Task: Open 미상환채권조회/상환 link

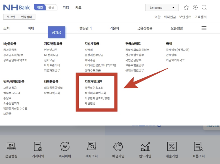Action: [x=97, y=98]
